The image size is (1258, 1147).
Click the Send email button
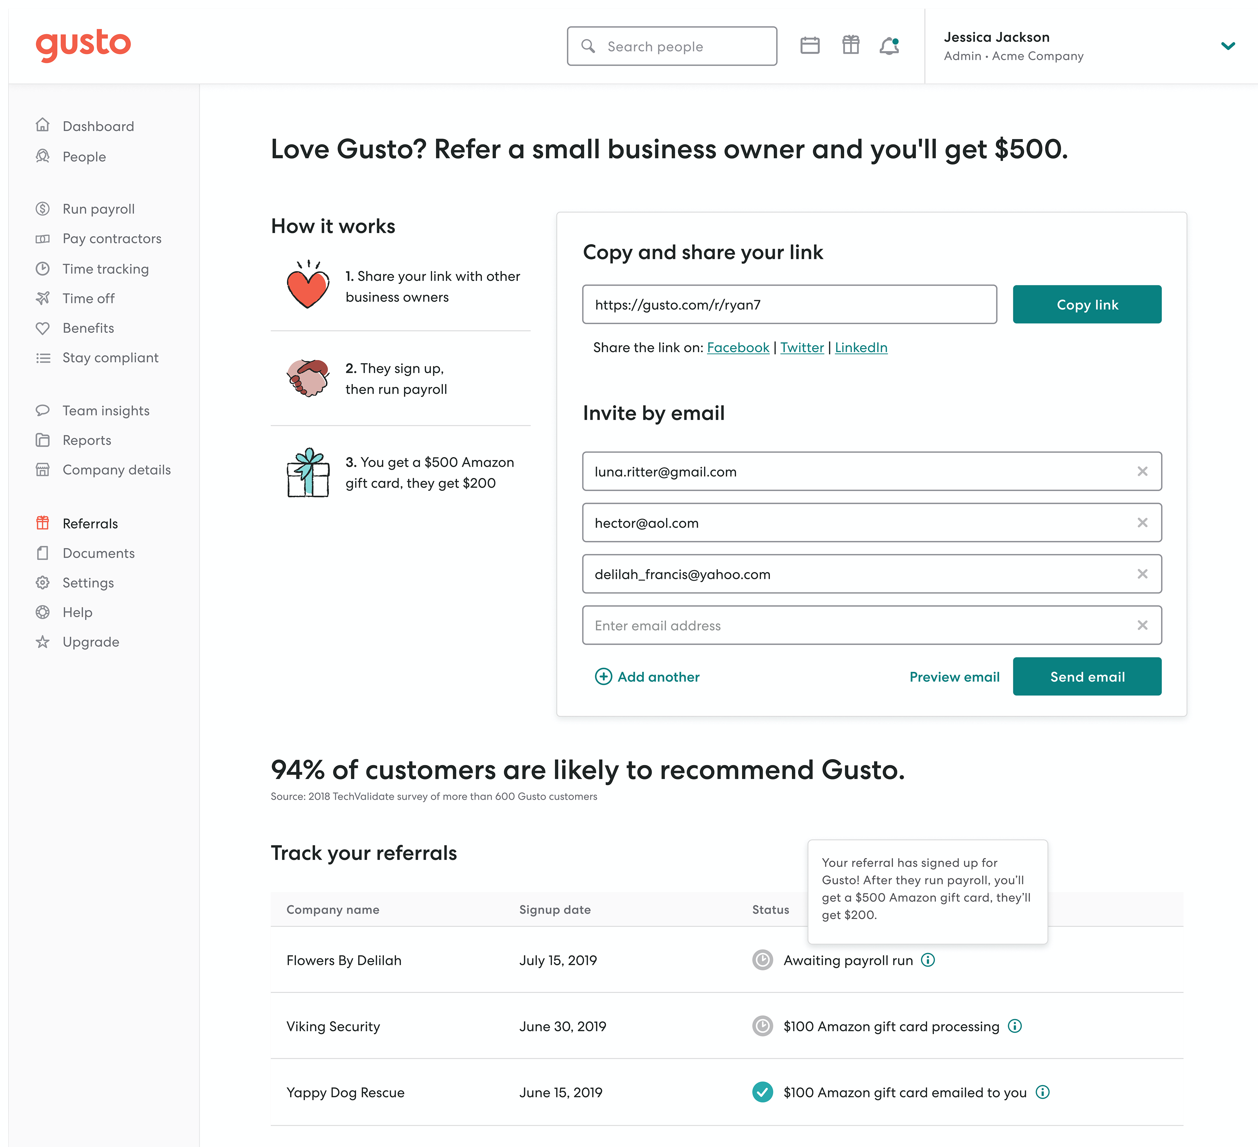tap(1087, 677)
